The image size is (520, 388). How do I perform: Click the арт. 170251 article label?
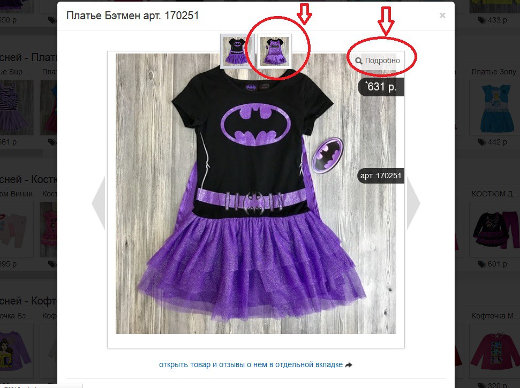pos(380,176)
